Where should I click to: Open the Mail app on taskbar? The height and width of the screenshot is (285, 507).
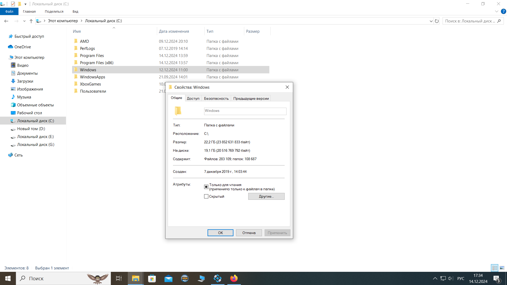[168, 278]
